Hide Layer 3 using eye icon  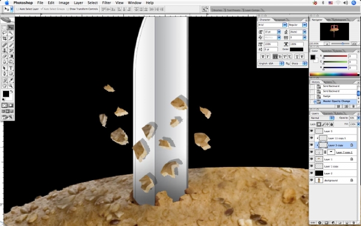(x=312, y=131)
